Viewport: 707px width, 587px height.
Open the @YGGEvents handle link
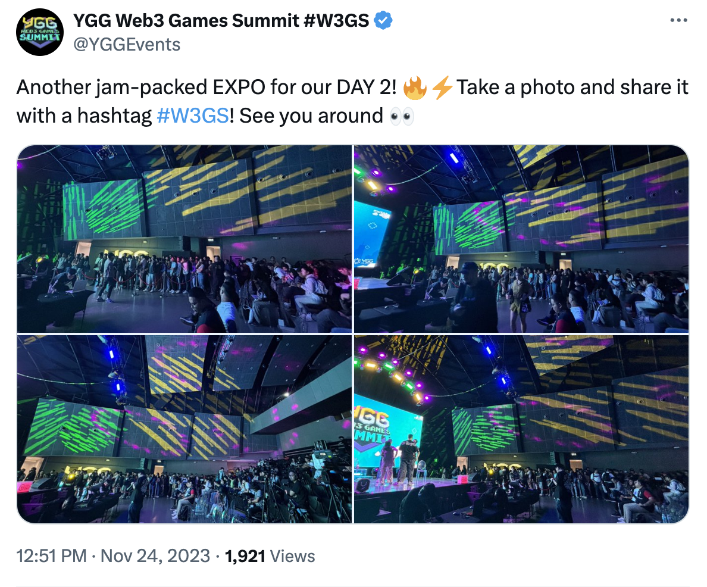click(127, 45)
